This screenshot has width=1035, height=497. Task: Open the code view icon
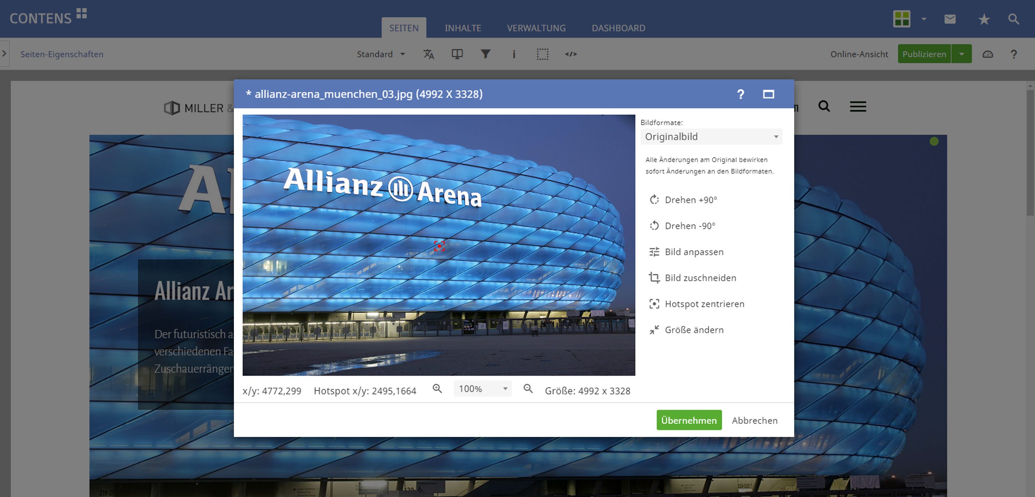[571, 54]
